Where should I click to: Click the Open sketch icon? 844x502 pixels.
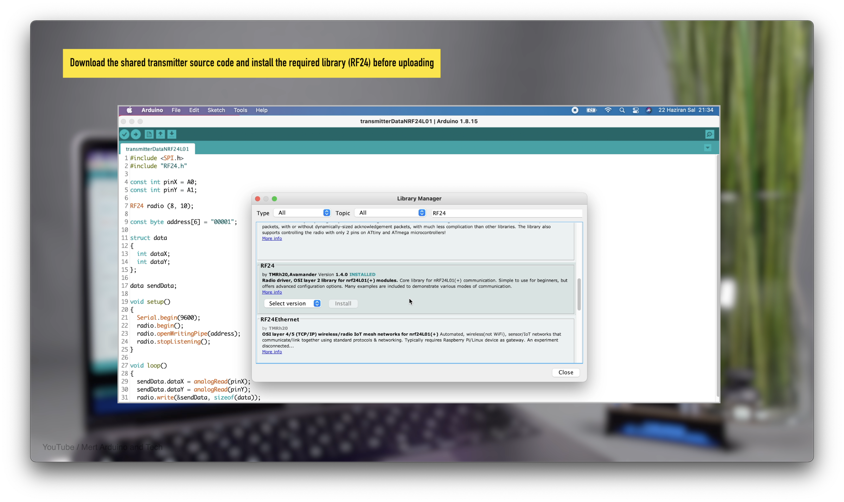(x=160, y=134)
